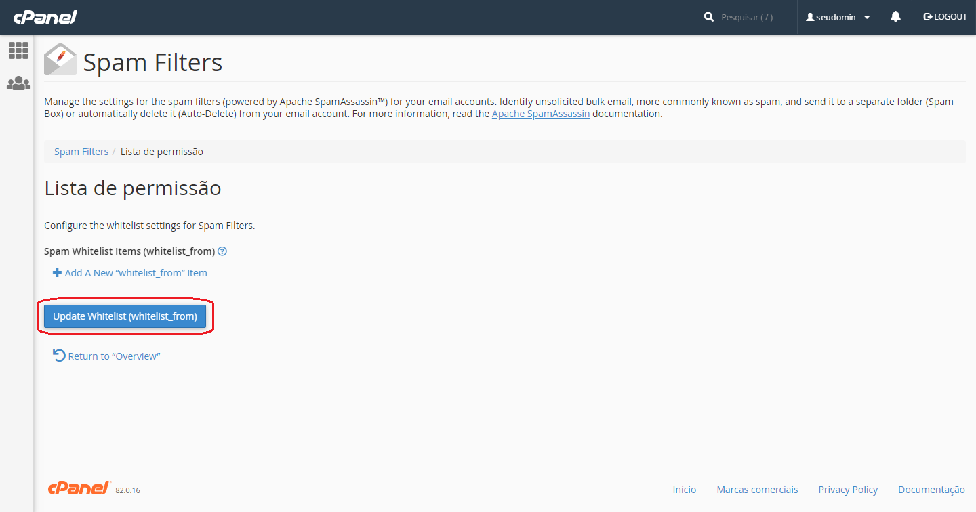The image size is (976, 512).
Task: Click the return arrow icon near Overview
Action: point(60,356)
